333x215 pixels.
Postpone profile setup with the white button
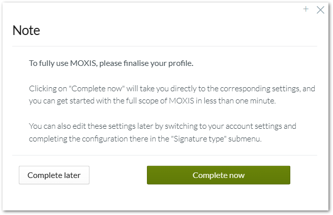pos(54,175)
